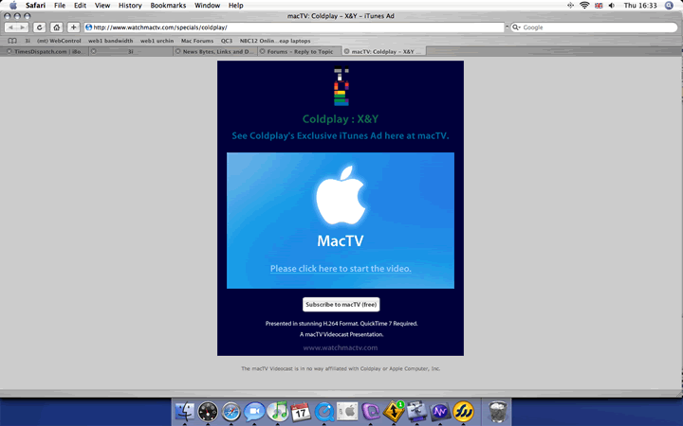
Task: Open Finder from the Dock
Action: tap(185, 411)
